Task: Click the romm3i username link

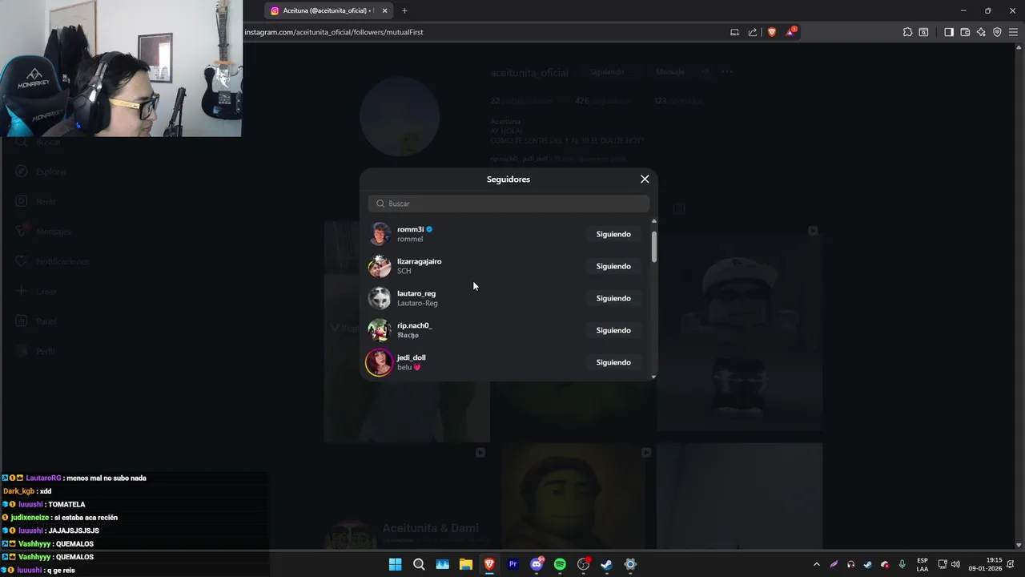Action: click(x=410, y=229)
